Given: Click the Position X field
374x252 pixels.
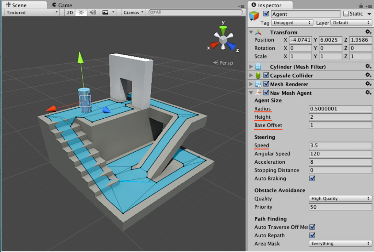Looking at the screenshot, I should [300, 40].
